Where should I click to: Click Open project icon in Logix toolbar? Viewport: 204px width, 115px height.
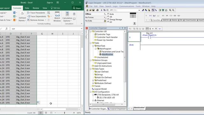90,10
